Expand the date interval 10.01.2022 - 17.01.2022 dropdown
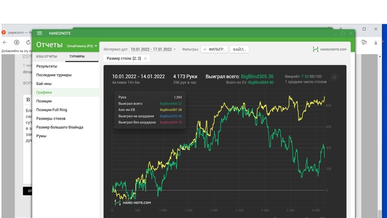Viewport: 387px width, 218px height. click(153, 49)
